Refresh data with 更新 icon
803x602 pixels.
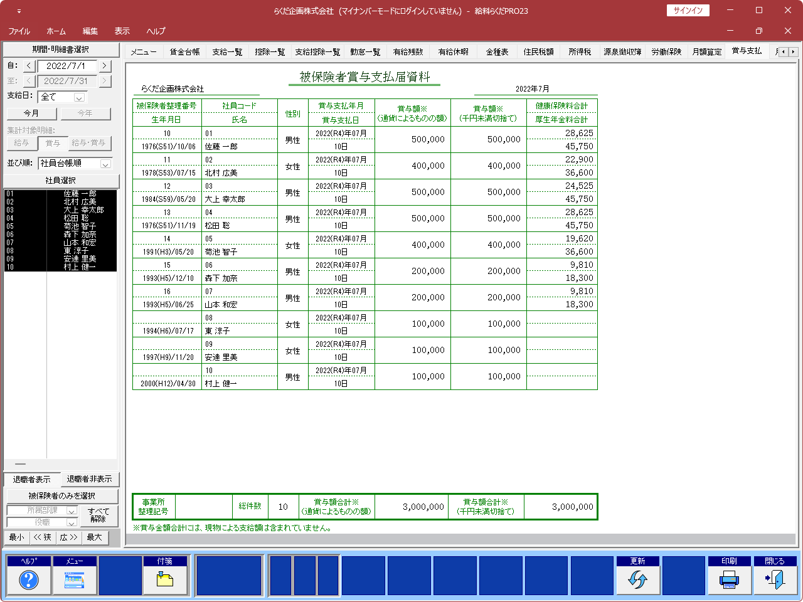click(637, 575)
